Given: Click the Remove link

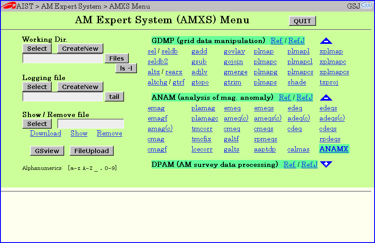Looking at the screenshot, I should point(109,133).
